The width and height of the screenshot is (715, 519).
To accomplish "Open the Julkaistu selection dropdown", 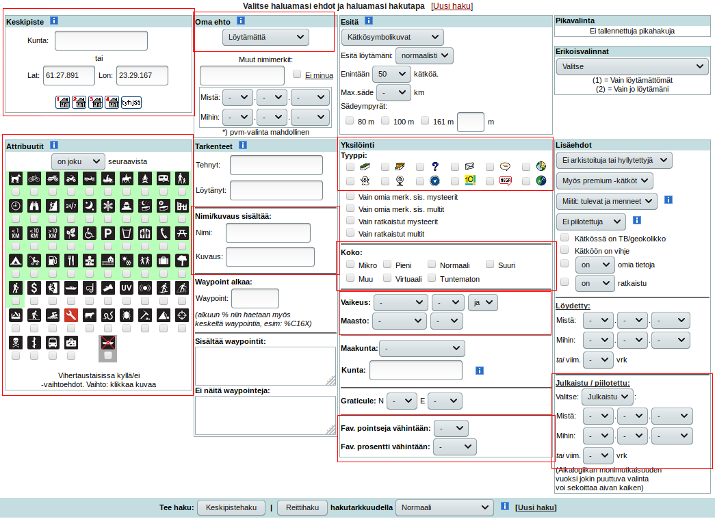I will pos(608,397).
